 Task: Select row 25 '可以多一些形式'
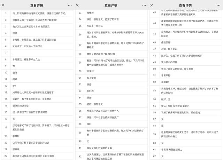click(x=95, y=26)
